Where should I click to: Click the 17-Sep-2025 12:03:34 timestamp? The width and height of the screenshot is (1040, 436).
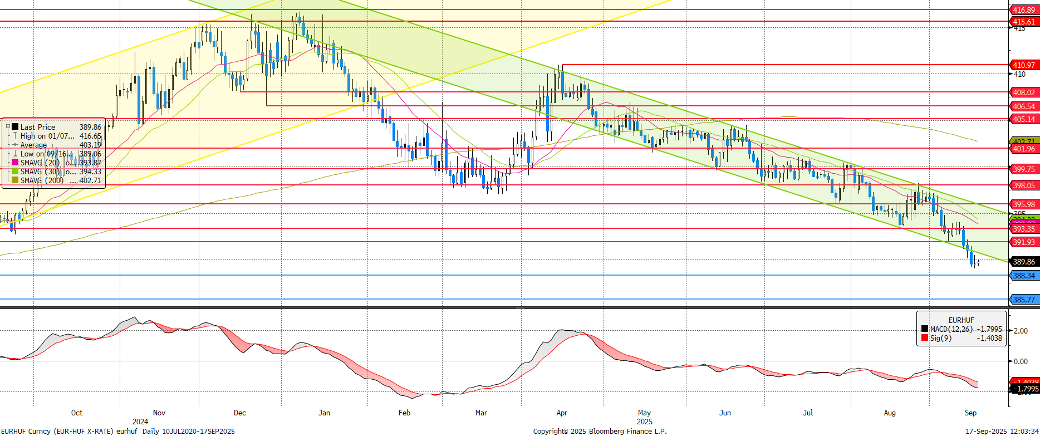1002,431
